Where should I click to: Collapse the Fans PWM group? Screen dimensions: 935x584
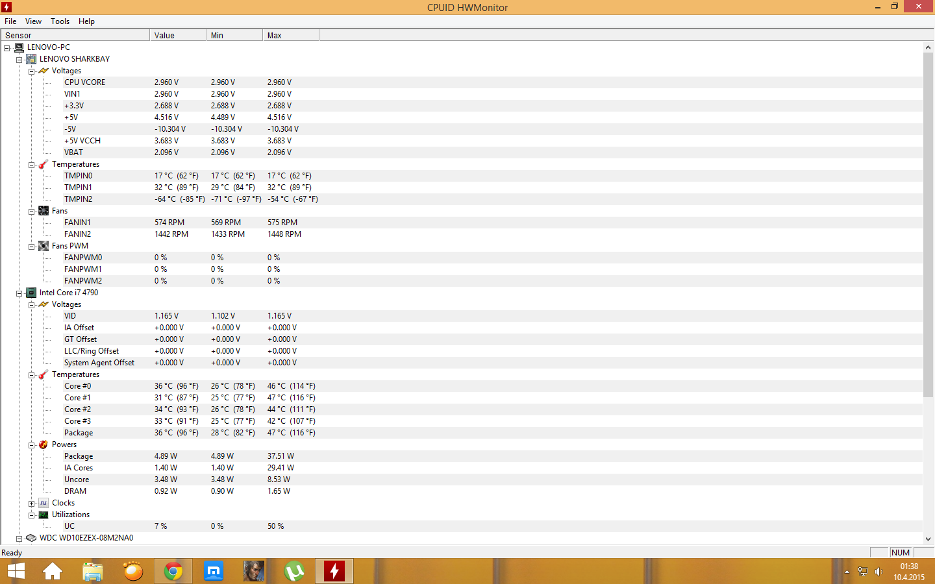click(x=31, y=247)
